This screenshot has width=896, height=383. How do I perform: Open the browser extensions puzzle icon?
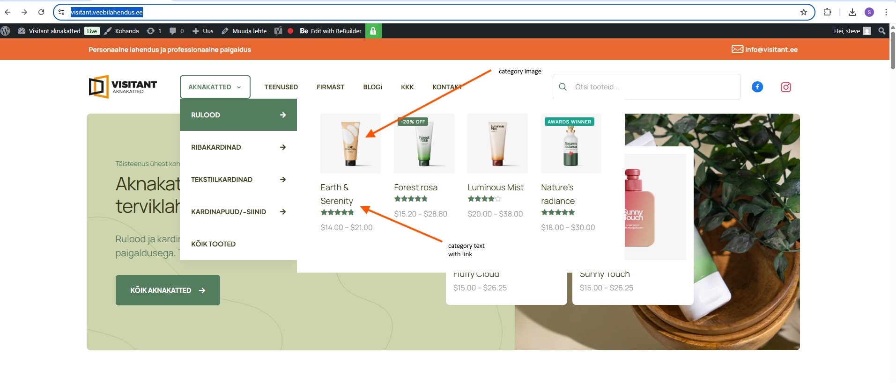pyautogui.click(x=827, y=12)
